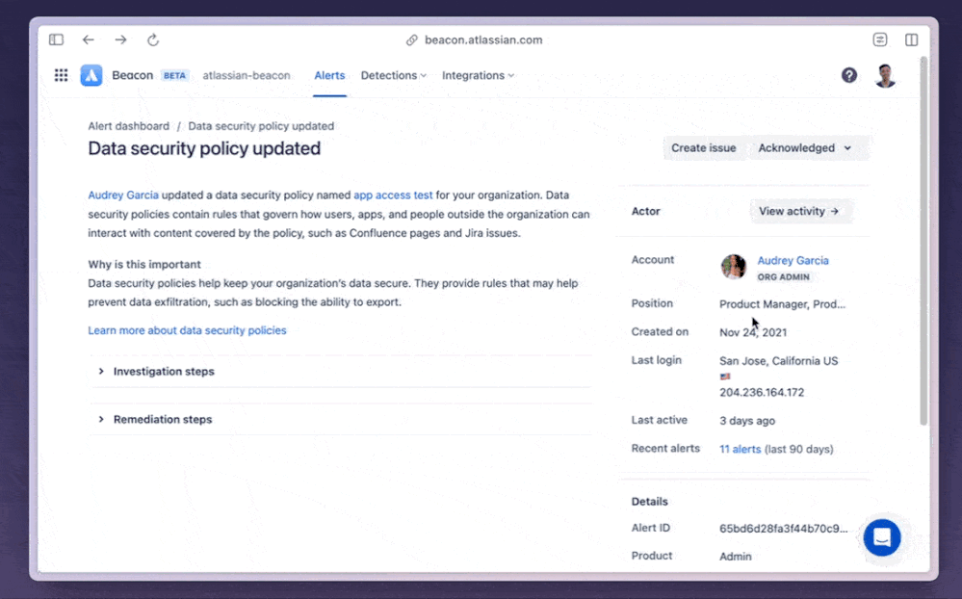Click the Details section heading
The image size is (962, 599).
(650, 502)
